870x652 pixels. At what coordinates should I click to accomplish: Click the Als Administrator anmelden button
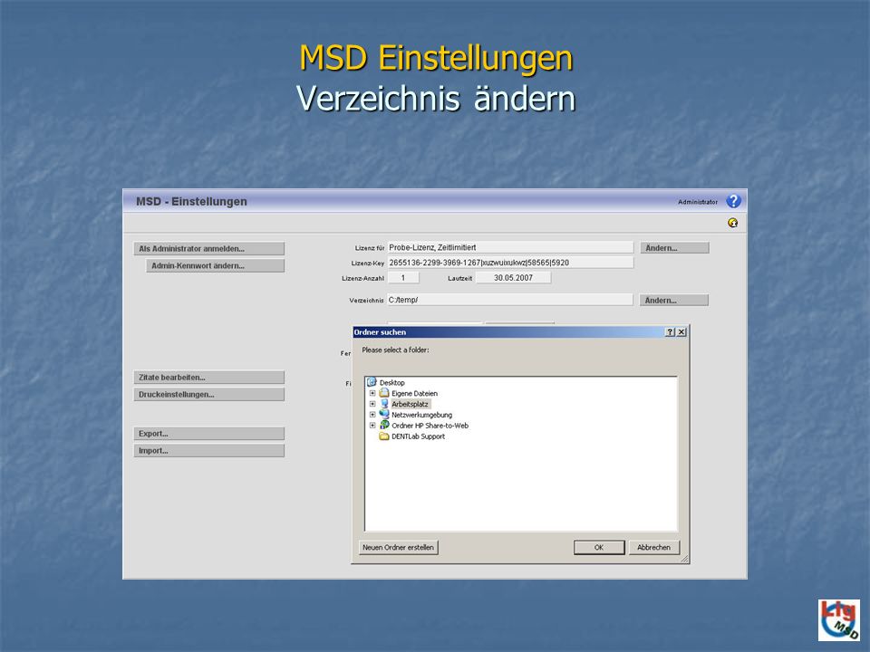209,248
